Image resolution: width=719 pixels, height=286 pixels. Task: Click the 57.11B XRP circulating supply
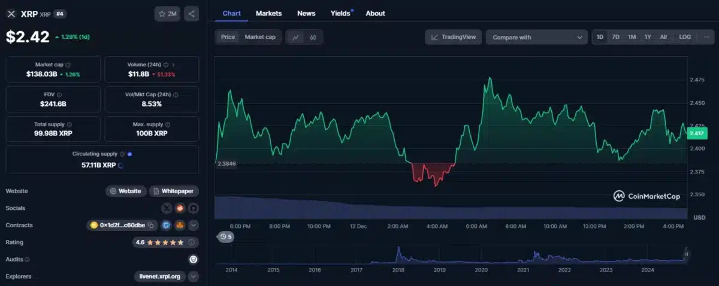point(99,165)
